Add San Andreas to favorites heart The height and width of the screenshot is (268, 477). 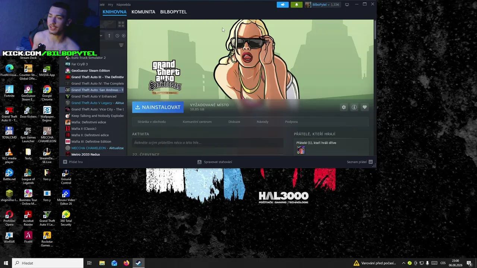coord(364,107)
